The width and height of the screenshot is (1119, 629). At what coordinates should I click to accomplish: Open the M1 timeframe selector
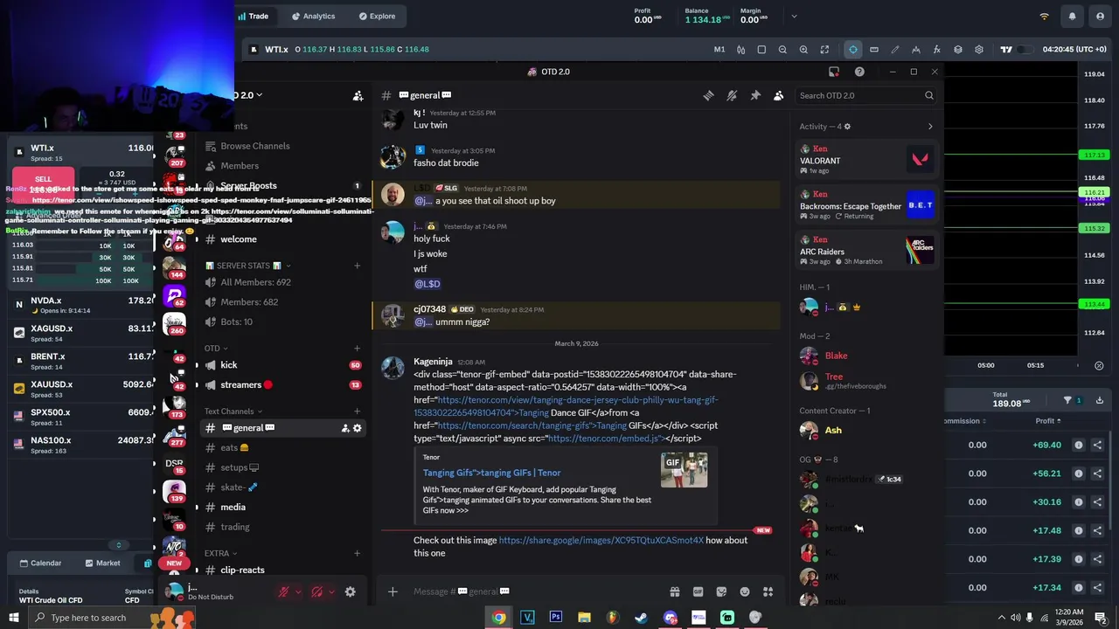click(x=719, y=49)
